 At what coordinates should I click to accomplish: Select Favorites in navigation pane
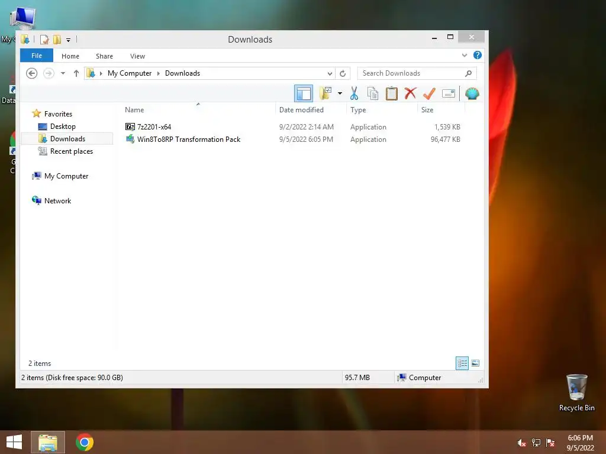coord(58,114)
